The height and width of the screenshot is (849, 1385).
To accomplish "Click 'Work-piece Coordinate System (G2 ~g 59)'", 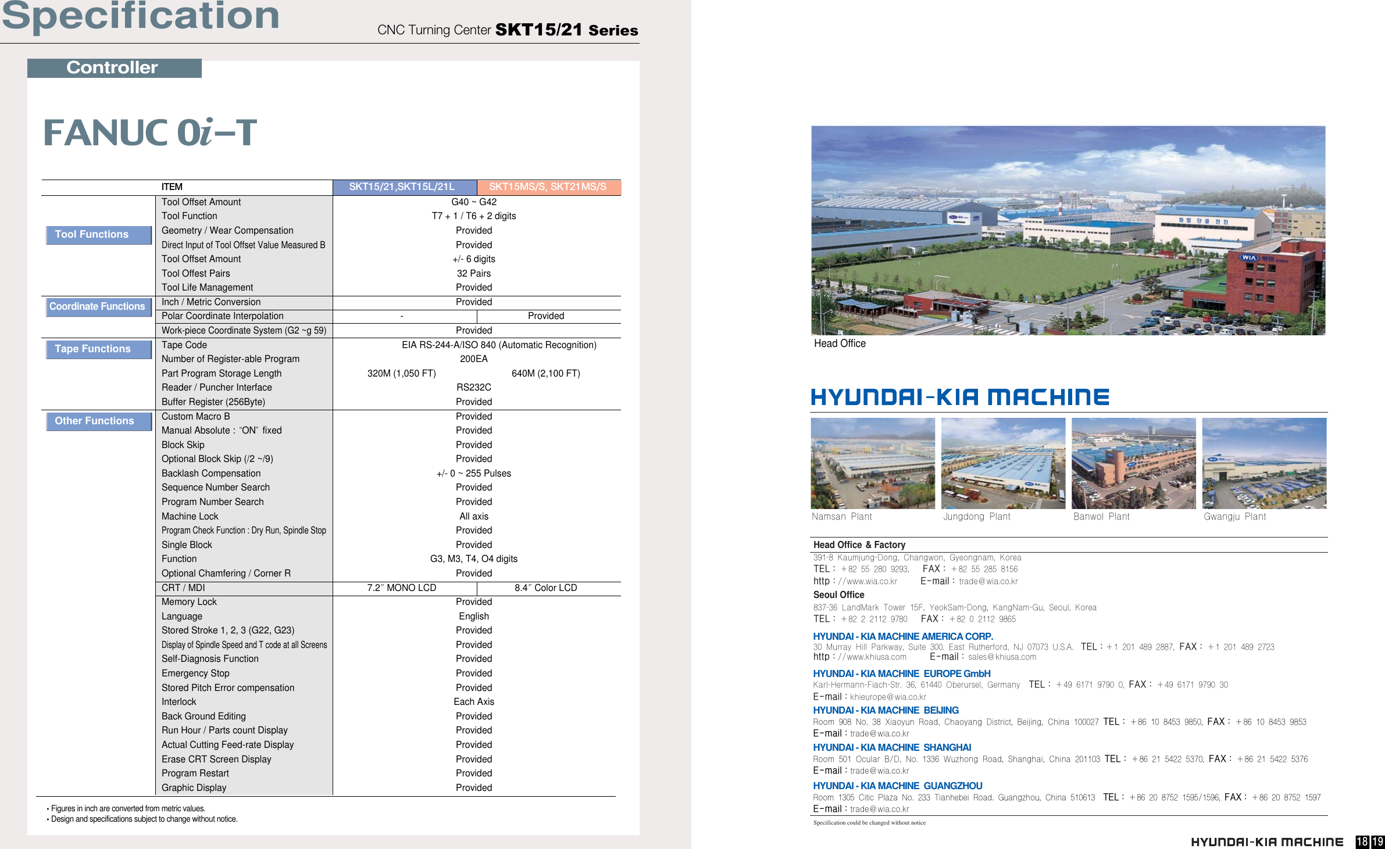I will pyautogui.click(x=244, y=331).
